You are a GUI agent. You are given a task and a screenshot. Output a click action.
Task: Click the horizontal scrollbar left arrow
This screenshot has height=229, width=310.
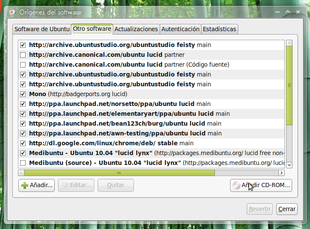21,173
